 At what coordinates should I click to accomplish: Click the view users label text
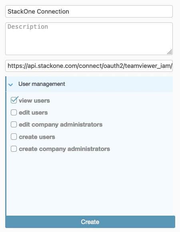pyautogui.click(x=34, y=101)
